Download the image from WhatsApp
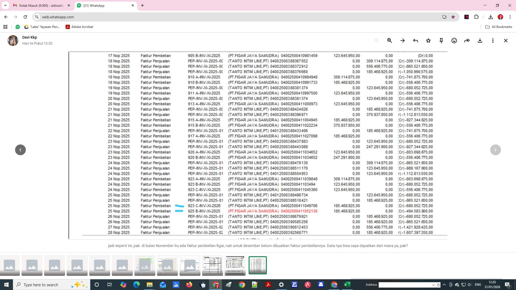This screenshot has height=290, width=516. tap(480, 41)
